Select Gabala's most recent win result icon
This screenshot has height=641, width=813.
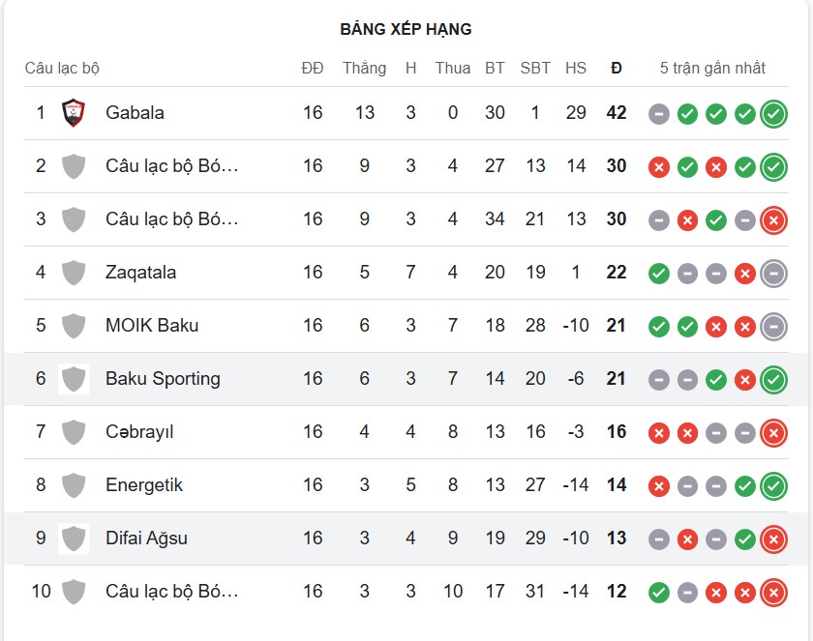[x=771, y=112]
